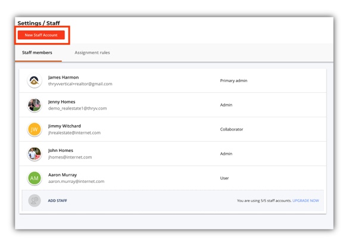Click the green AM avatar icon
This screenshot has height=249, width=352.
(35, 178)
